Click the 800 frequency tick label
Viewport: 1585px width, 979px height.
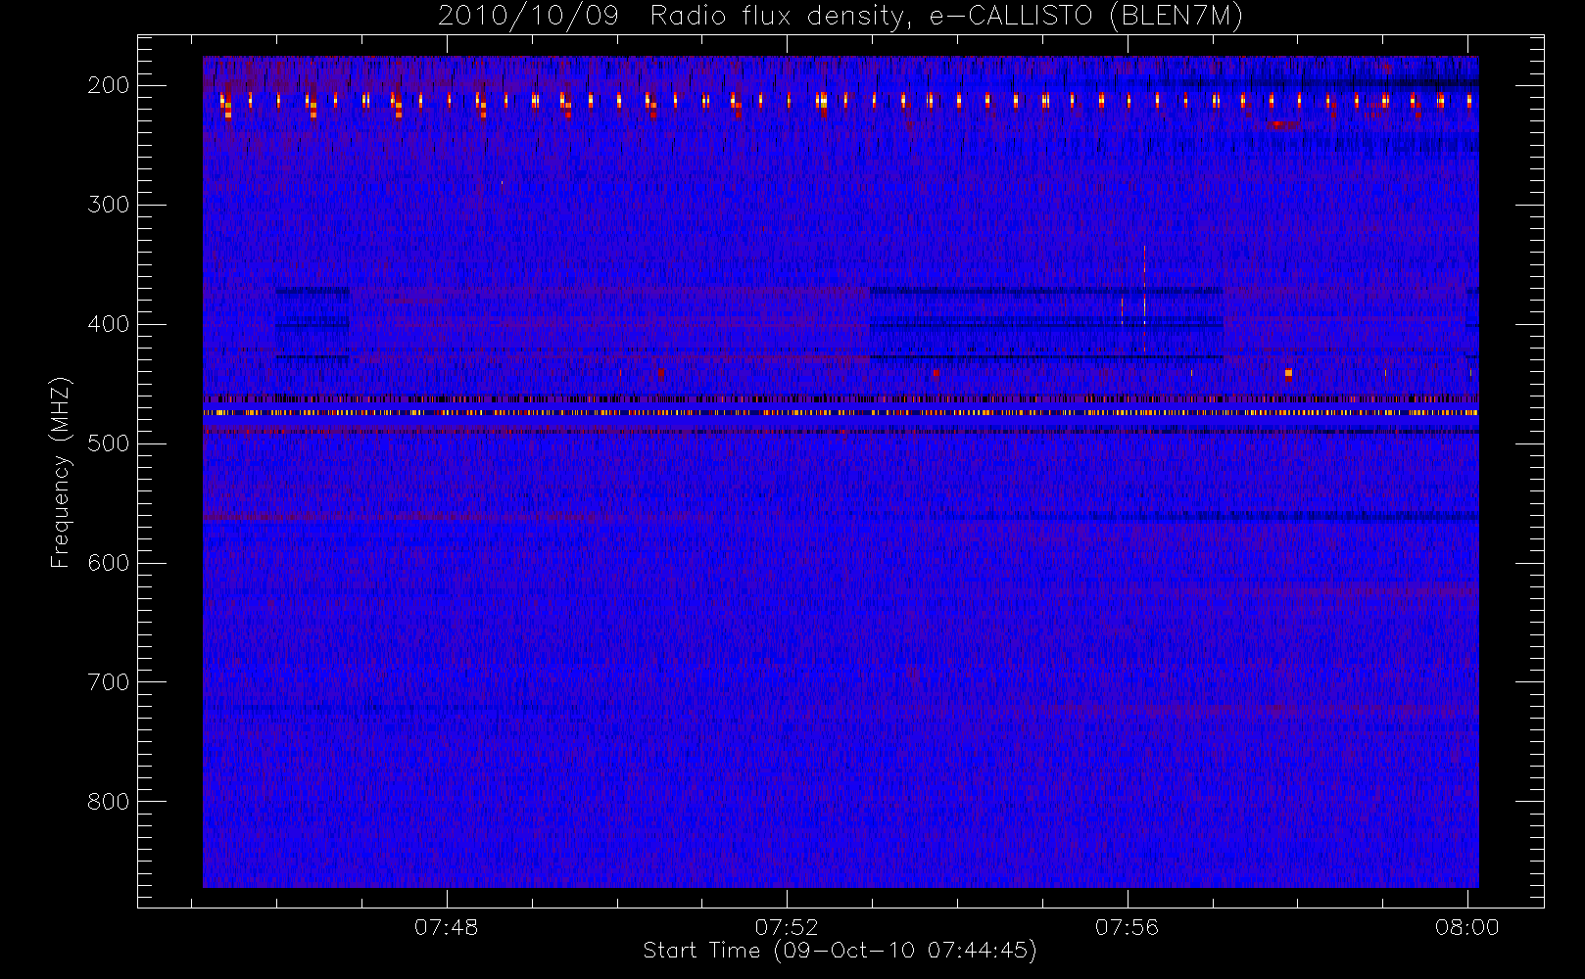click(x=109, y=802)
